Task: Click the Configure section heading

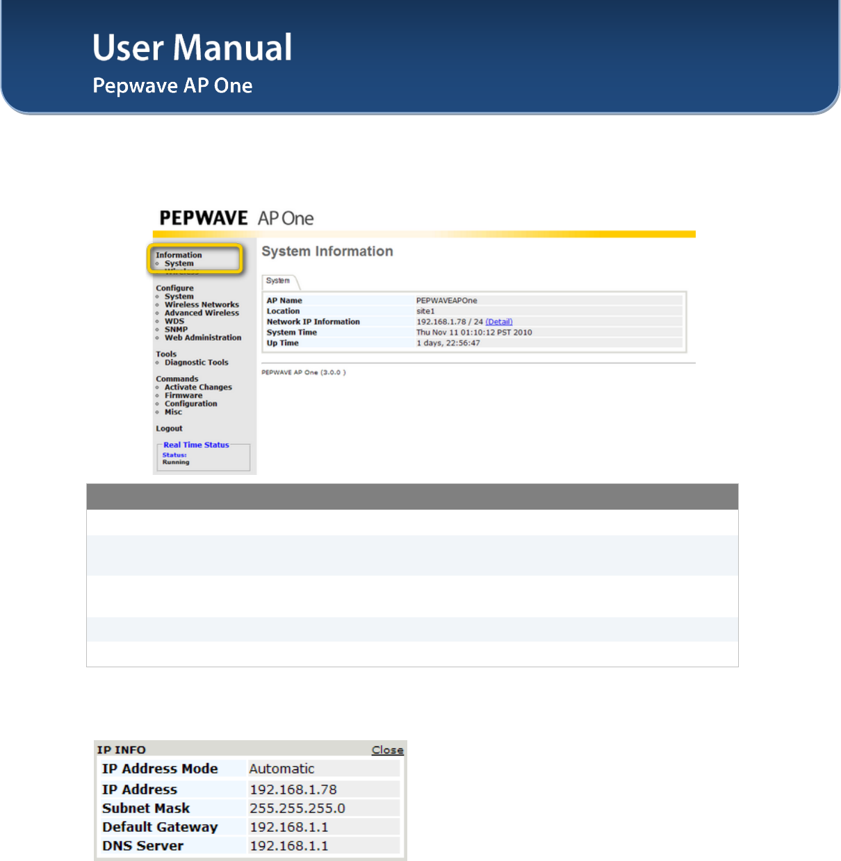Action: [x=174, y=288]
